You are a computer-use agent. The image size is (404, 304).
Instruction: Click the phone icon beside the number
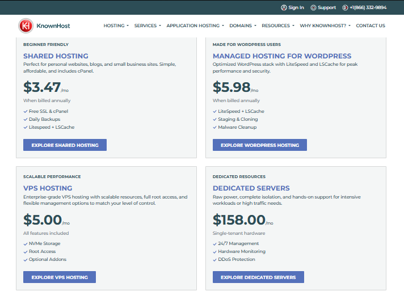345,8
